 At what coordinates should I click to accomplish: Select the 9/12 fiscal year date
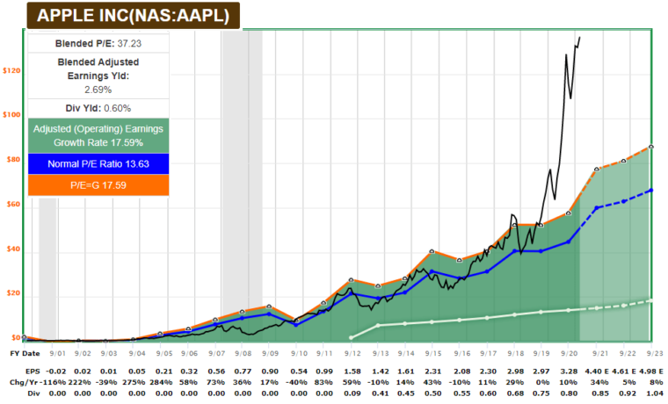[352, 353]
